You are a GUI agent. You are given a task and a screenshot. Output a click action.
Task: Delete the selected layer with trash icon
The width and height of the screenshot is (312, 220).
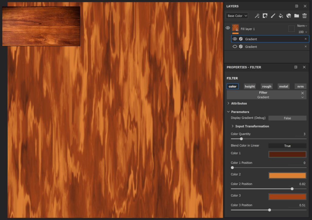304,16
